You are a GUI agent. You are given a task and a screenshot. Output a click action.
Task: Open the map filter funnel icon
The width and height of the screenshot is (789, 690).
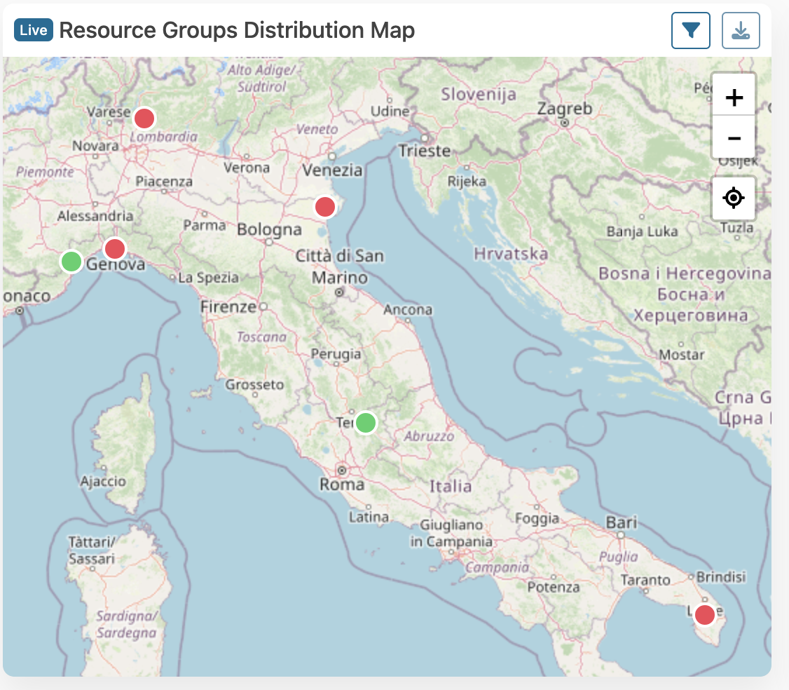tap(690, 31)
